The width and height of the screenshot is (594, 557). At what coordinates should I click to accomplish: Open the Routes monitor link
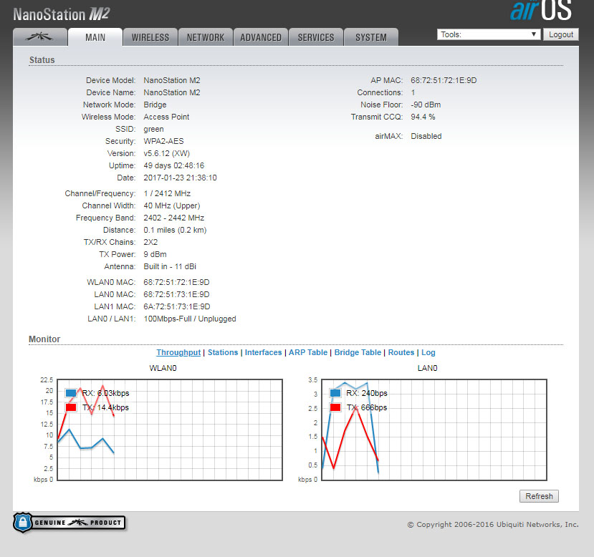(x=401, y=352)
